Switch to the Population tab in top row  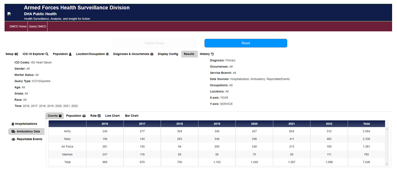click(x=62, y=54)
